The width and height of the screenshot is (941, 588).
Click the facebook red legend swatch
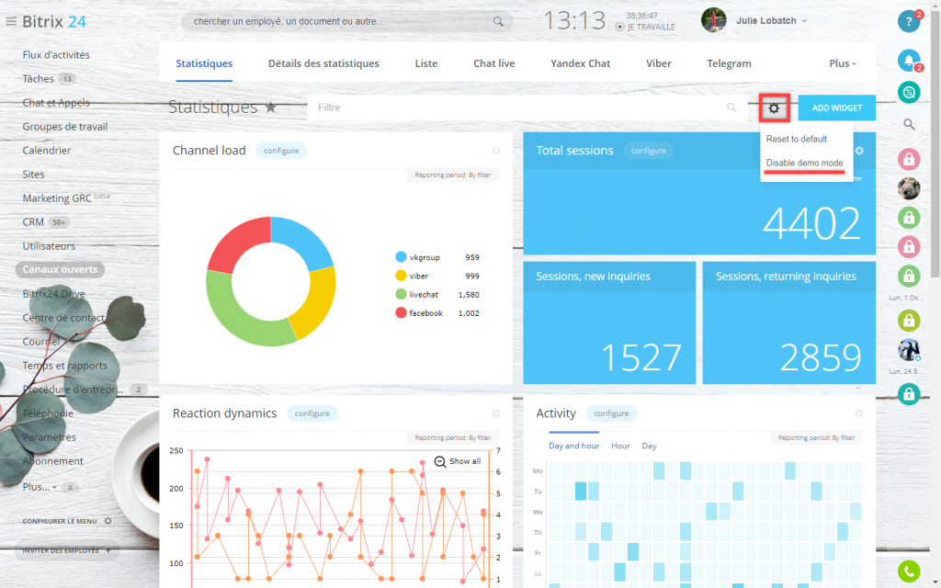(x=401, y=313)
